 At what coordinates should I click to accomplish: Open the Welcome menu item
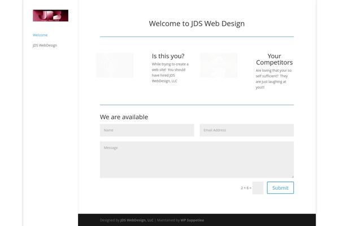(x=40, y=35)
